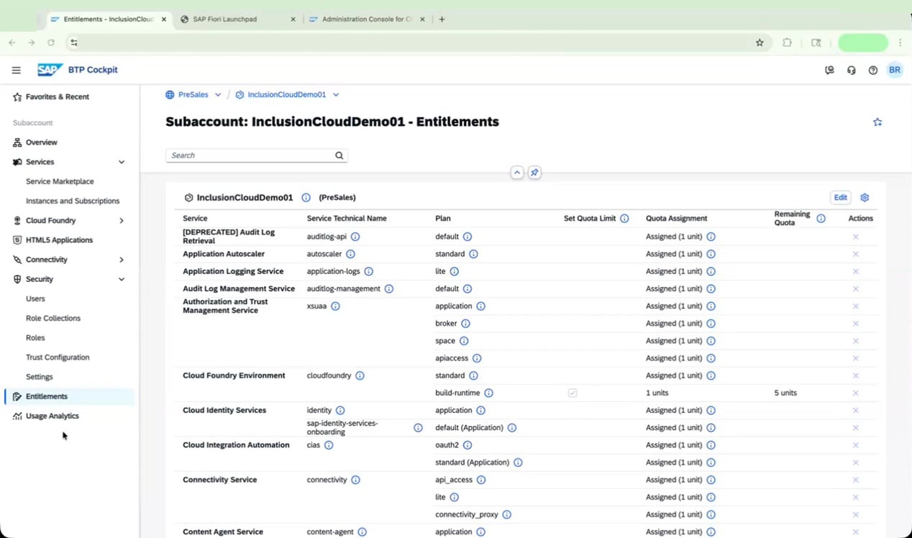The image size is (912, 538).
Task: Show info for InclusionCloudDemo01 title
Action: [306, 197]
